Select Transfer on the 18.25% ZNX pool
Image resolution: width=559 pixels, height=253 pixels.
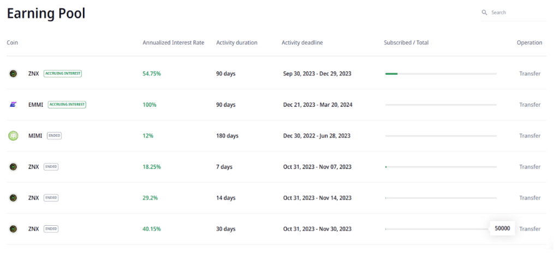[x=530, y=167]
